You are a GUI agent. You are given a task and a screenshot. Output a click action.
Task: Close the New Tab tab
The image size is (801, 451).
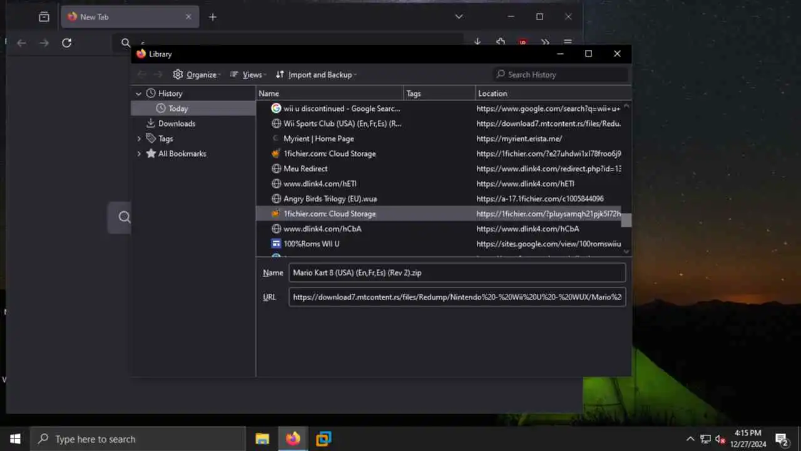coord(188,17)
